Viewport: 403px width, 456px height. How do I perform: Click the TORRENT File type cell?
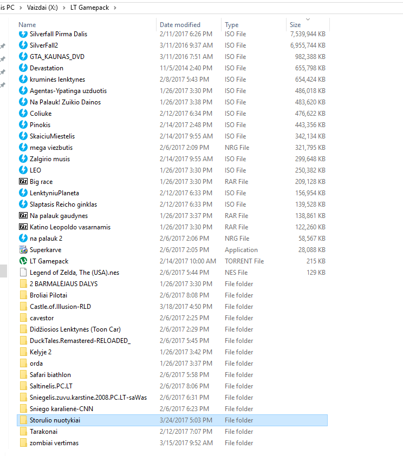click(244, 261)
